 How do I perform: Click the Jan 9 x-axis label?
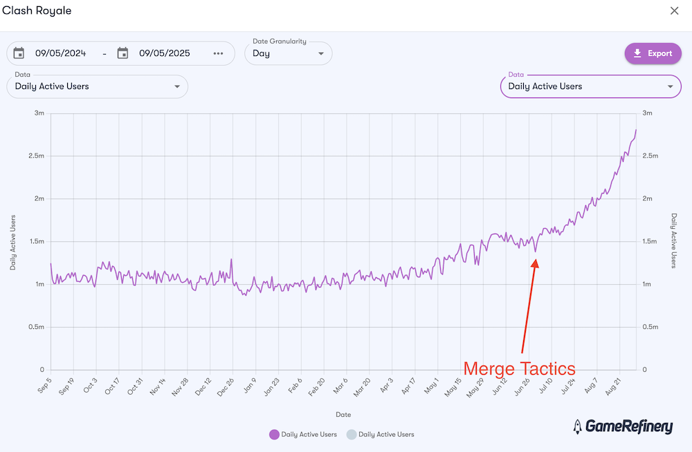pyautogui.click(x=250, y=384)
